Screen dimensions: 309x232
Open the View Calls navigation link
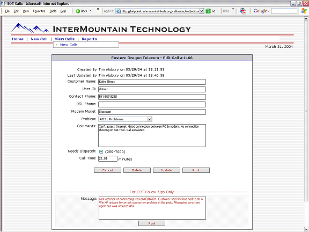click(64, 39)
